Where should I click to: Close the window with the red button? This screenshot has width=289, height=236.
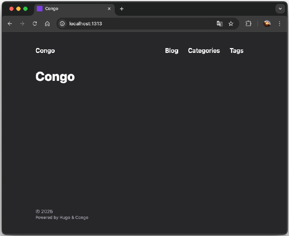tap(11, 9)
